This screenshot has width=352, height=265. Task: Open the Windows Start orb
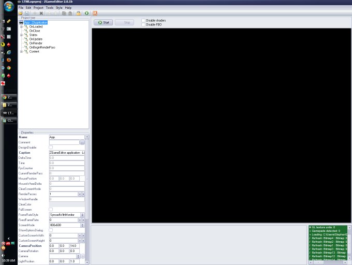(x=9, y=6)
